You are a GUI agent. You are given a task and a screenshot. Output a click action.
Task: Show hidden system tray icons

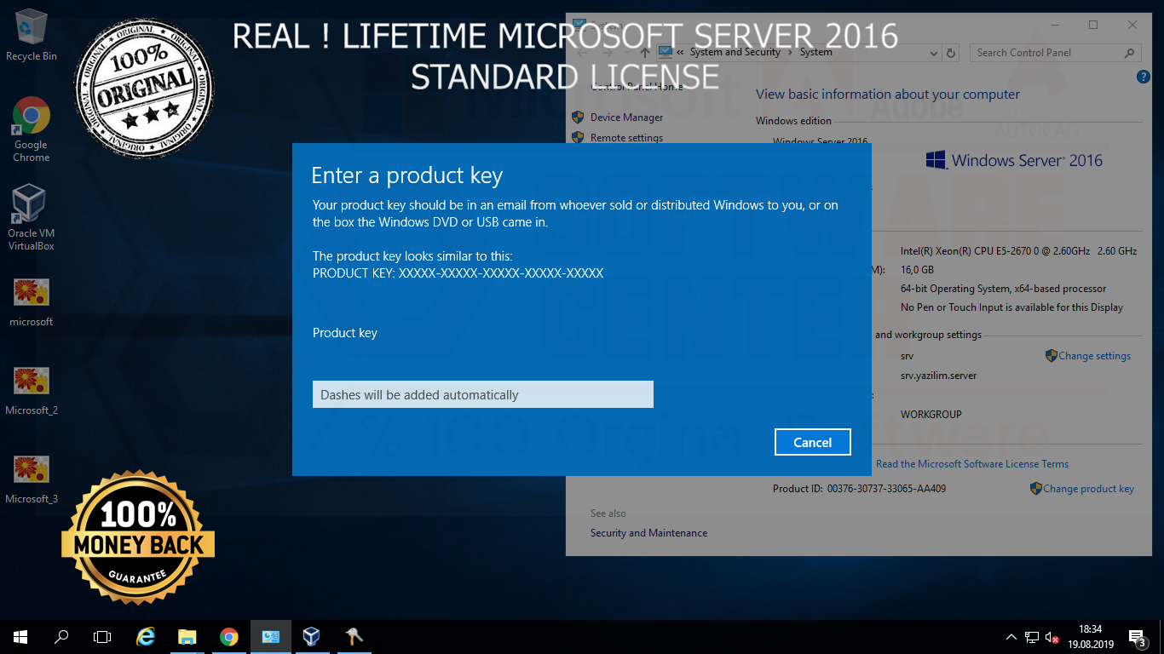click(1011, 637)
